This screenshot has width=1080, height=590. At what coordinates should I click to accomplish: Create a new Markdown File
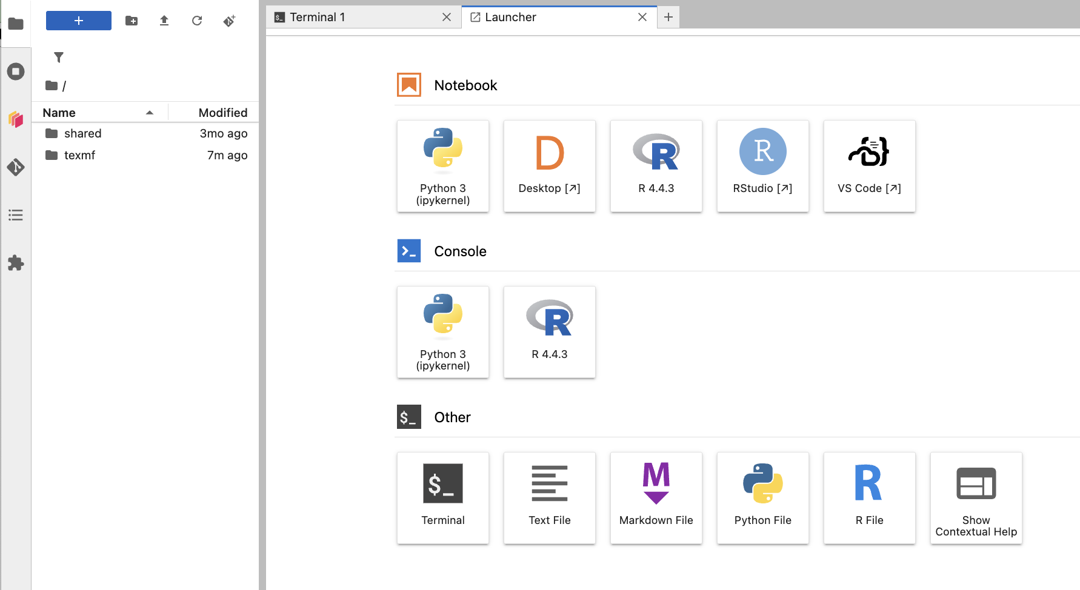pos(656,498)
